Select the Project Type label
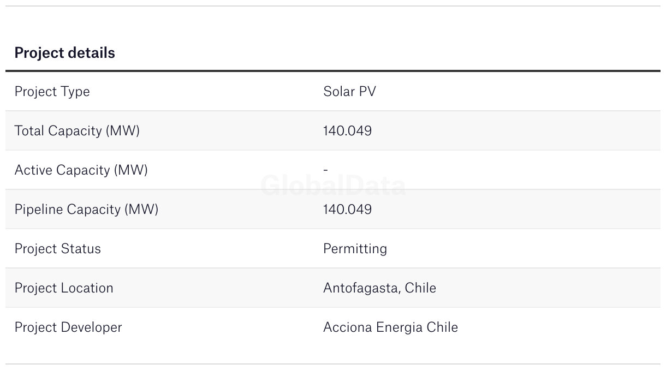The width and height of the screenshot is (666, 370). tap(52, 92)
